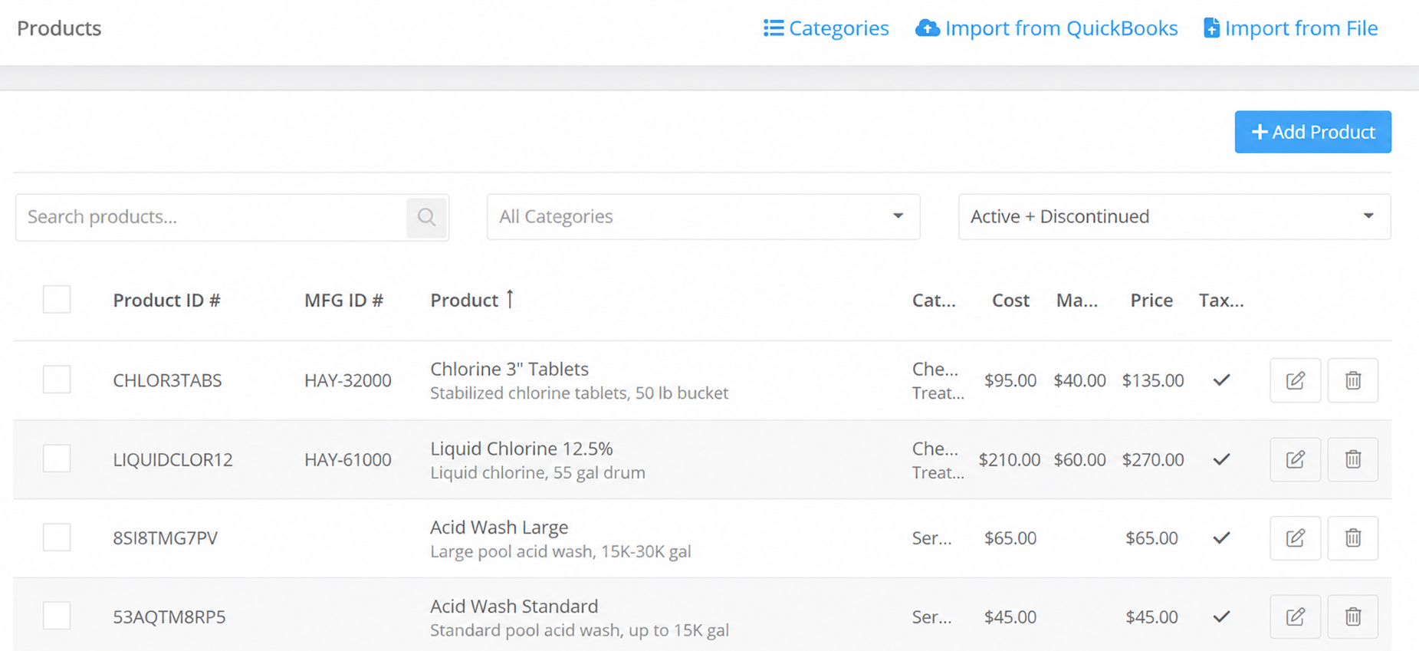This screenshot has height=651, width=1419.
Task: Click the taxable checkmark for LIQUIDCLOR12
Action: pos(1221,459)
